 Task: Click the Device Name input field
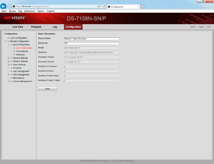92,39
